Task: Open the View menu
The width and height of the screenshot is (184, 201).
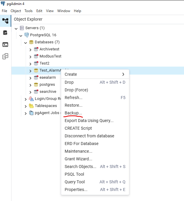Action: (50, 11)
